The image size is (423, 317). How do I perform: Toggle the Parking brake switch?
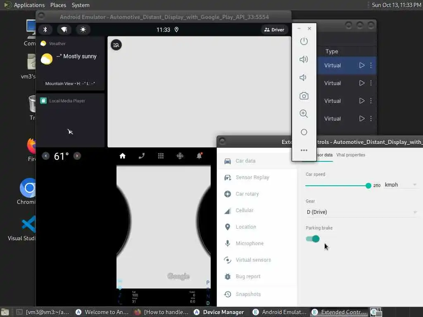point(313,239)
